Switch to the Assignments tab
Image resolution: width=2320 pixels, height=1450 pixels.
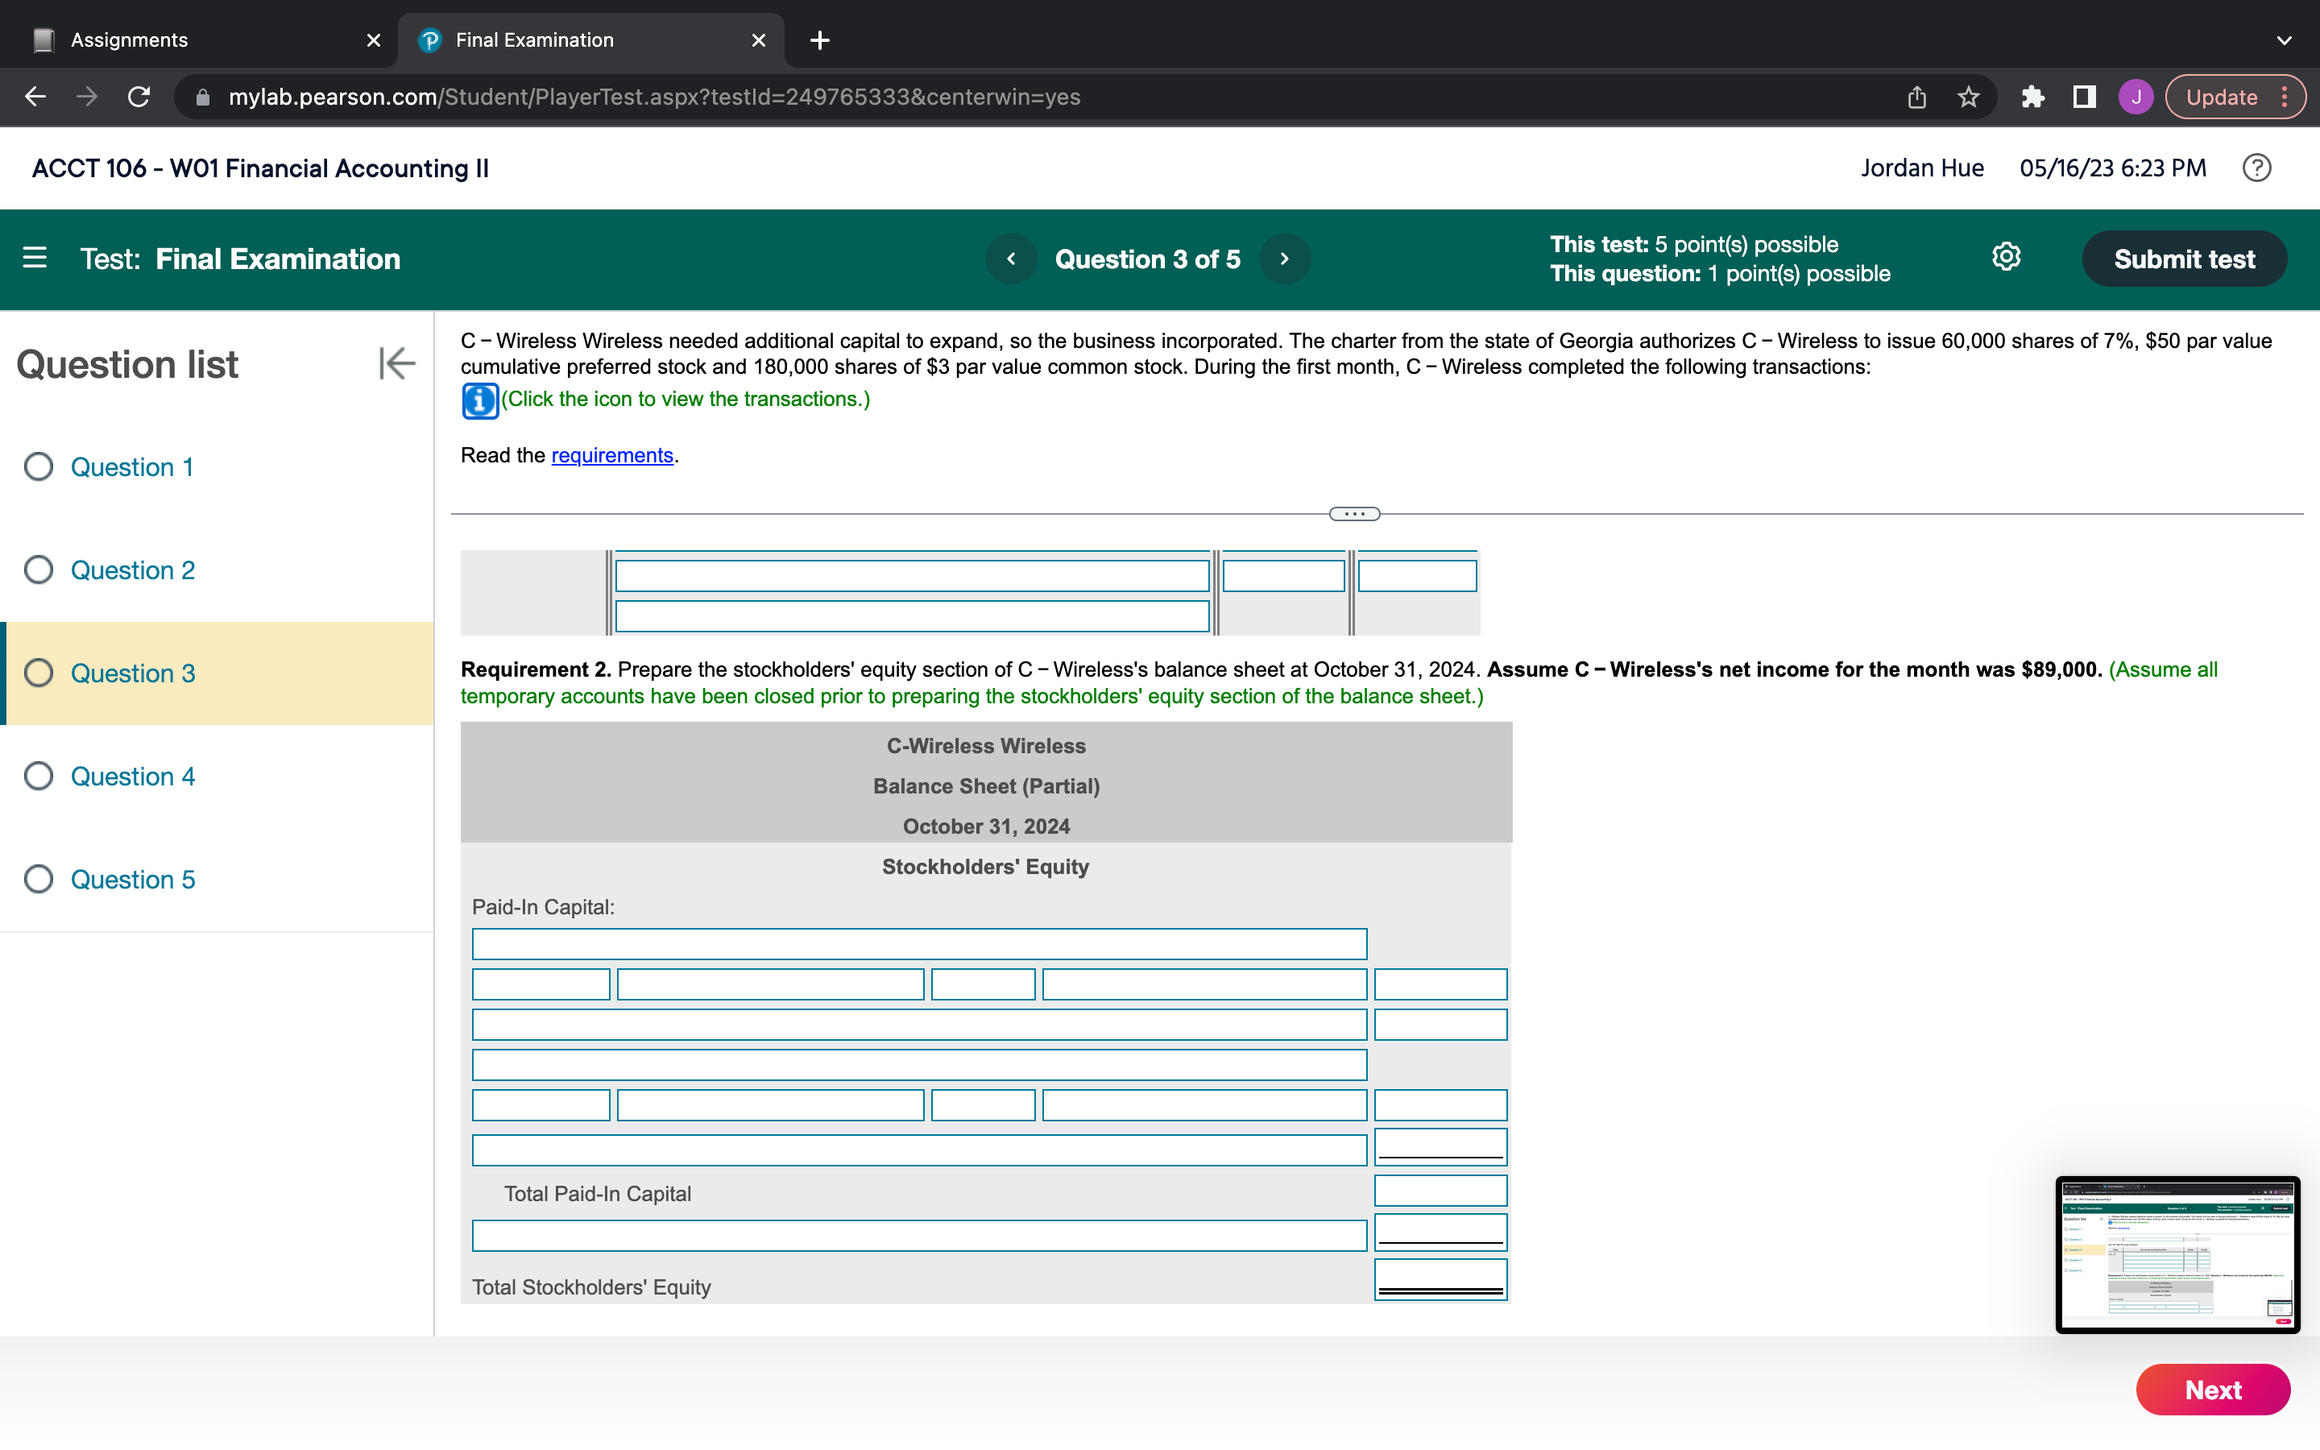(x=130, y=40)
